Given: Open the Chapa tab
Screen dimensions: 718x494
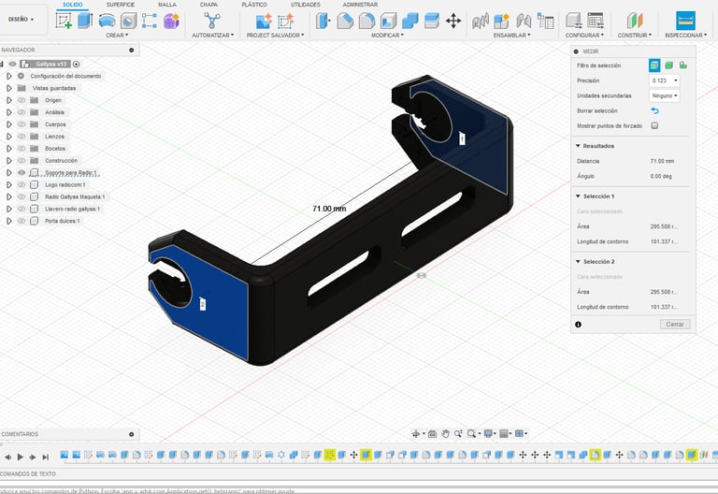Looking at the screenshot, I should coord(208,5).
